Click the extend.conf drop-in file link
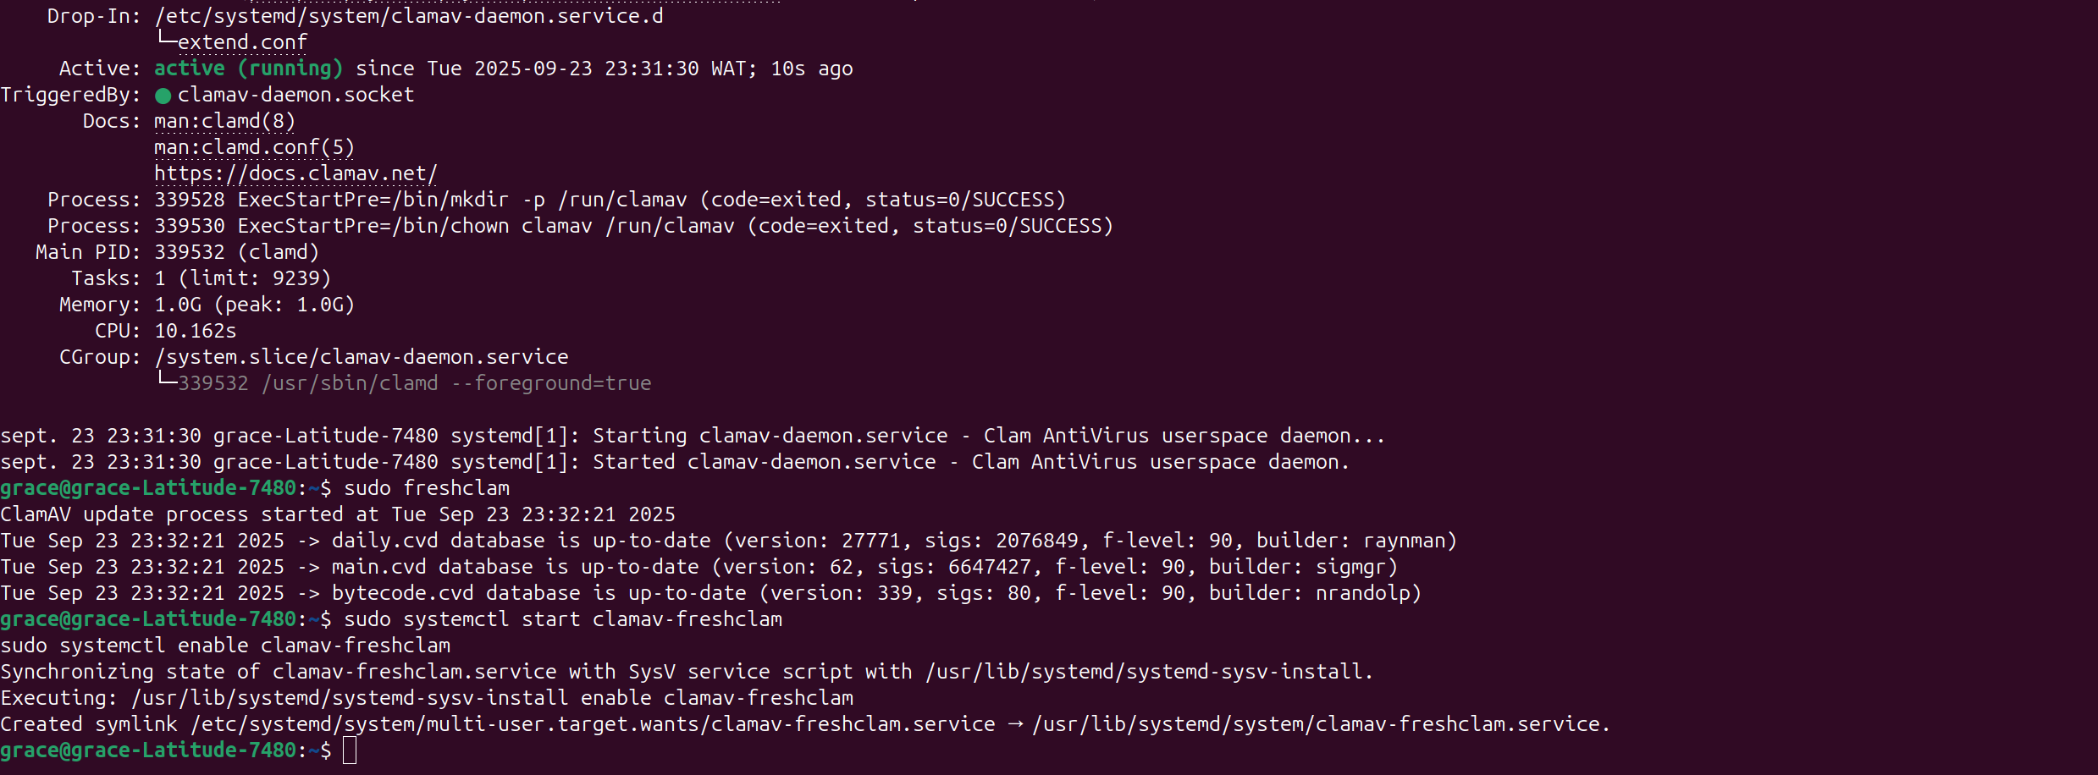Image resolution: width=2098 pixels, height=775 pixels. point(242,42)
